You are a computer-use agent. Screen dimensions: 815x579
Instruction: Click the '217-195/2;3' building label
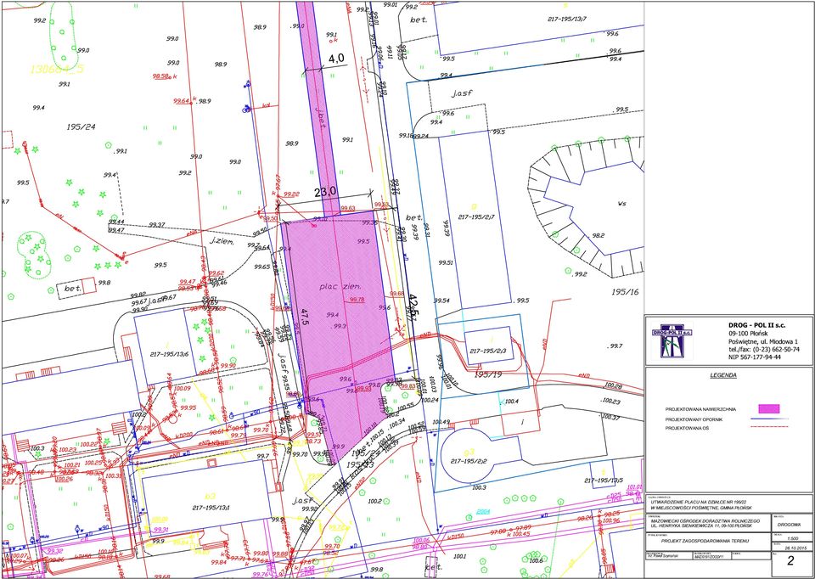[x=487, y=351]
